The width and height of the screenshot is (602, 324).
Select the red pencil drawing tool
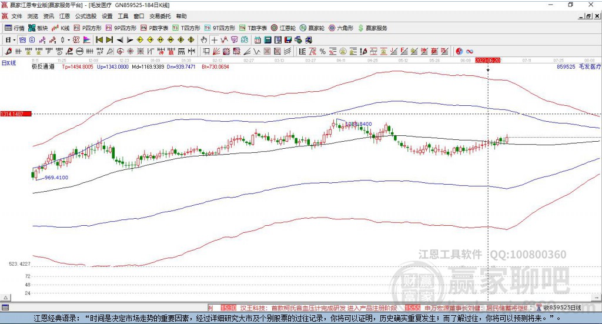(x=8, y=51)
